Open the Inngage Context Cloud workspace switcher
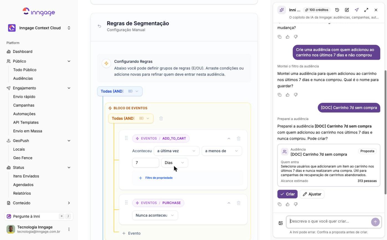Viewport: 387px width, 240px height. click(39, 28)
